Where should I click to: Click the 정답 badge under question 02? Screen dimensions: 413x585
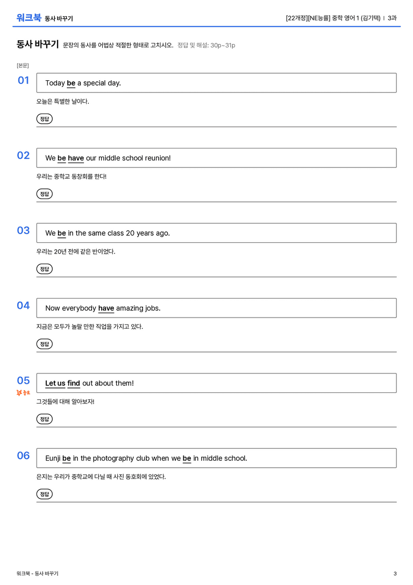[44, 194]
